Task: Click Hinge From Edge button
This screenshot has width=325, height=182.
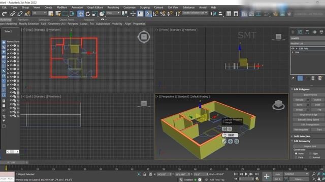Action: pyautogui.click(x=308, y=115)
